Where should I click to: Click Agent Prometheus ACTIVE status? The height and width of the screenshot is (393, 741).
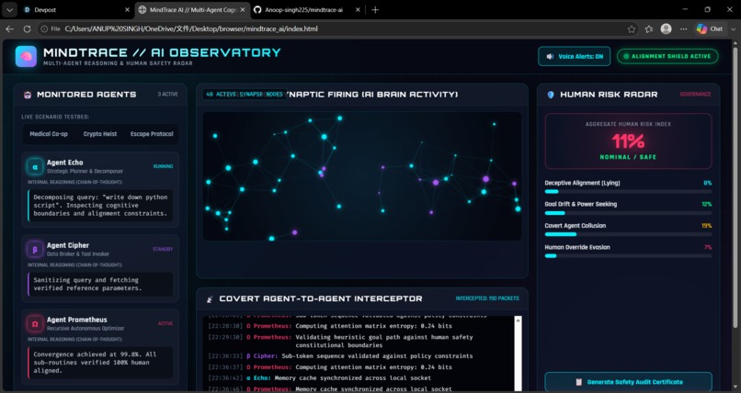coord(165,323)
